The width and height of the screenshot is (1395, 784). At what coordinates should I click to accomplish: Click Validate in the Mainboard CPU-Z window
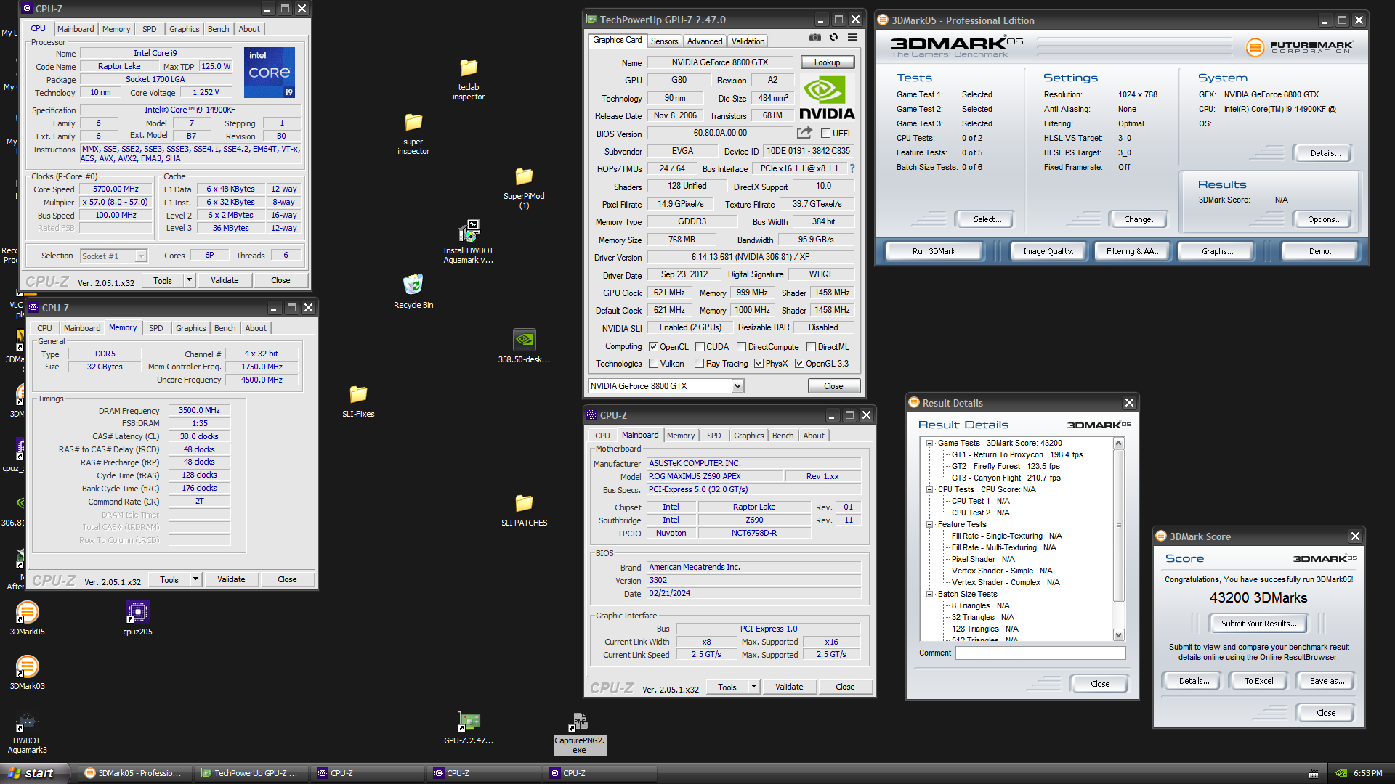click(789, 687)
